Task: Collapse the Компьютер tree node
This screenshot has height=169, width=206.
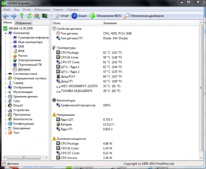Action: tap(5, 33)
